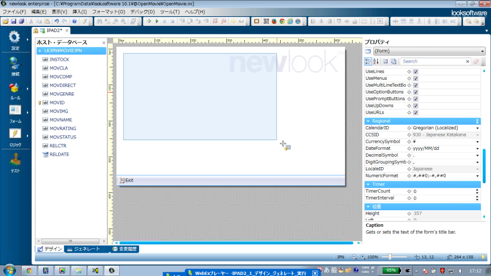Open the CurrencySymbol dropdown
This screenshot has width=491, height=276.
[x=477, y=142]
